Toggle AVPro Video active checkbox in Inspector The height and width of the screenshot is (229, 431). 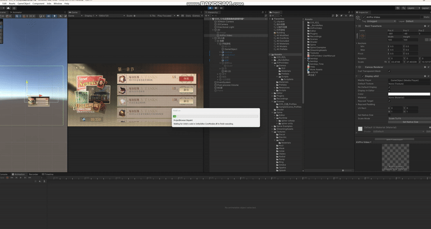pyautogui.click(x=364, y=17)
